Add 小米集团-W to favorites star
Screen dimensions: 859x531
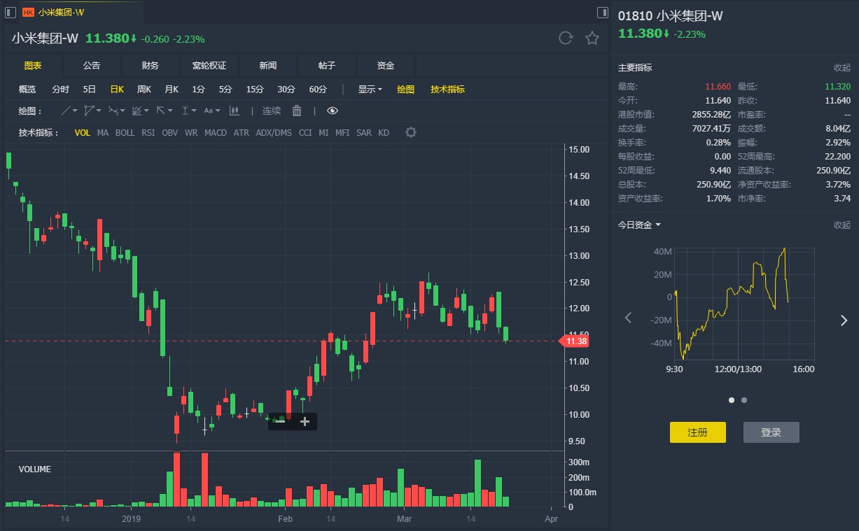[592, 38]
